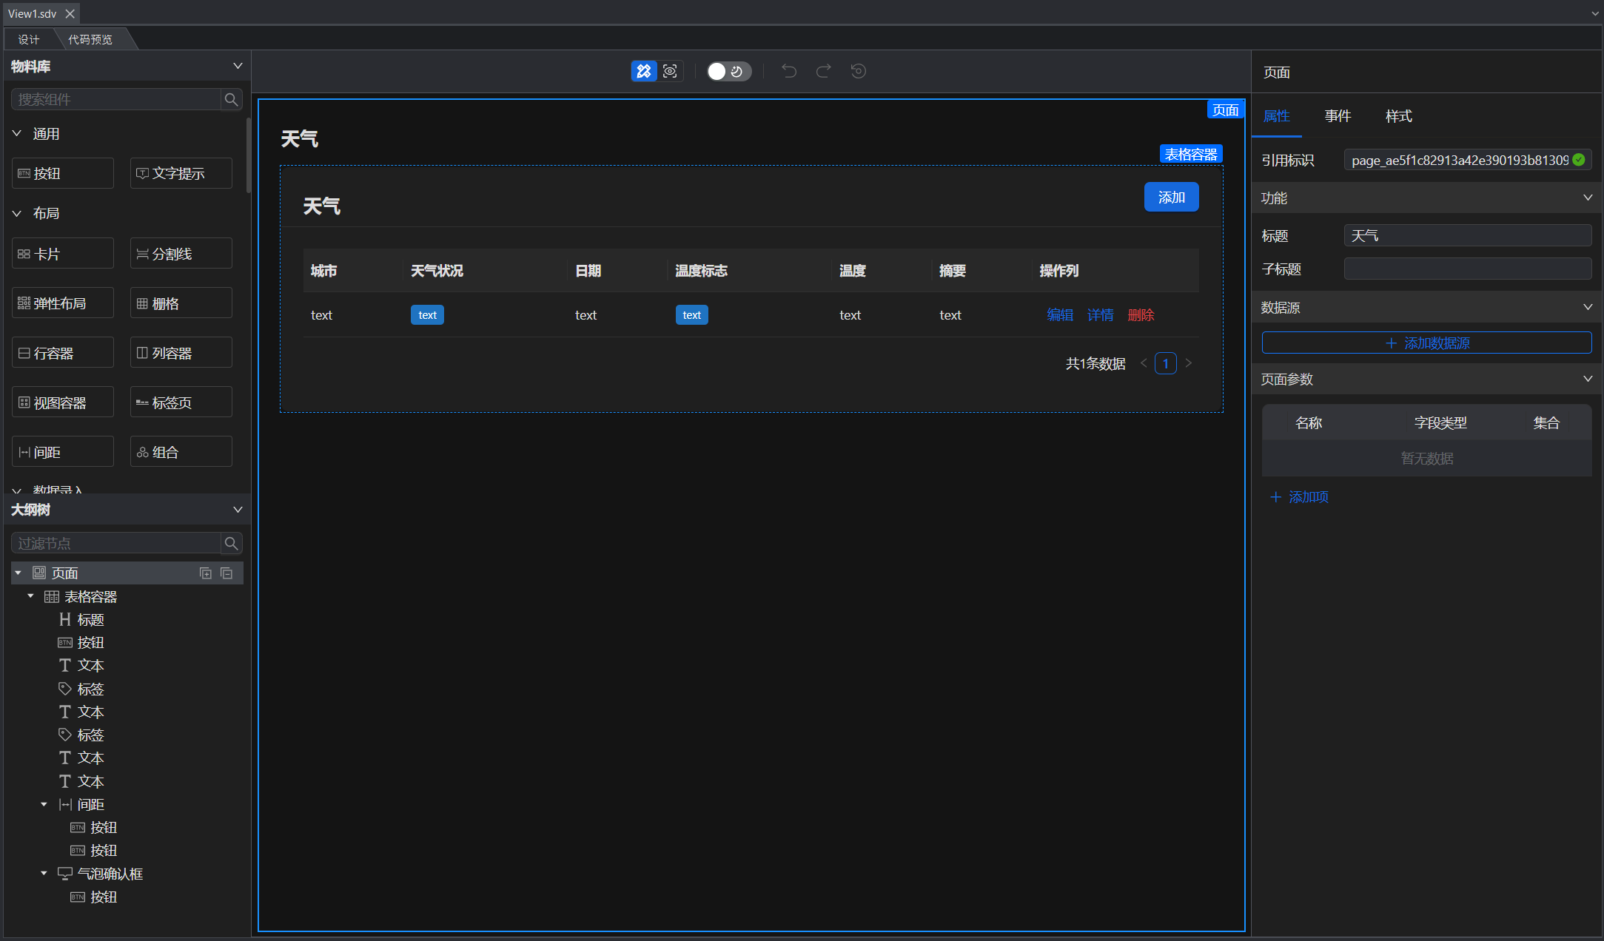
Task: Click the search icon in outline tree filter
Action: tap(231, 543)
